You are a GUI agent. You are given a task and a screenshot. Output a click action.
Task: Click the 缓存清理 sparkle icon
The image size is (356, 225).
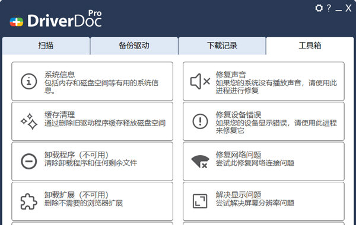pyautogui.click(x=29, y=121)
